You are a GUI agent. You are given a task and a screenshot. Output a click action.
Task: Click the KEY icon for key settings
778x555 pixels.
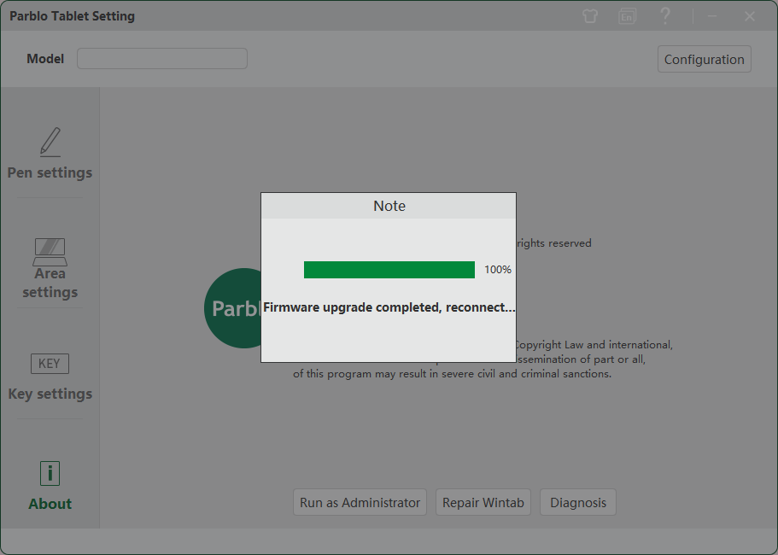pyautogui.click(x=50, y=364)
